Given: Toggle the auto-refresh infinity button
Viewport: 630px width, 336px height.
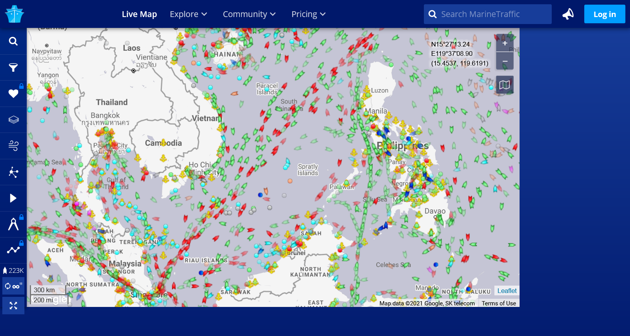Looking at the screenshot, I should click(13, 286).
